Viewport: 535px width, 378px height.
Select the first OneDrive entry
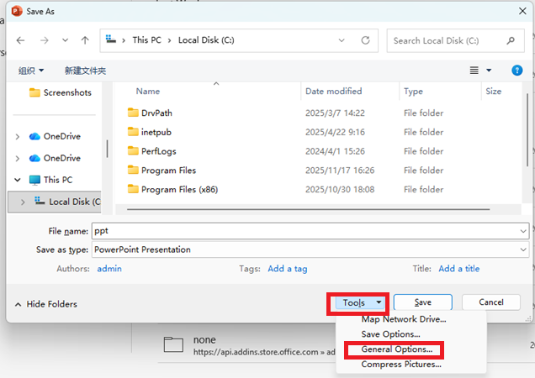coord(55,136)
